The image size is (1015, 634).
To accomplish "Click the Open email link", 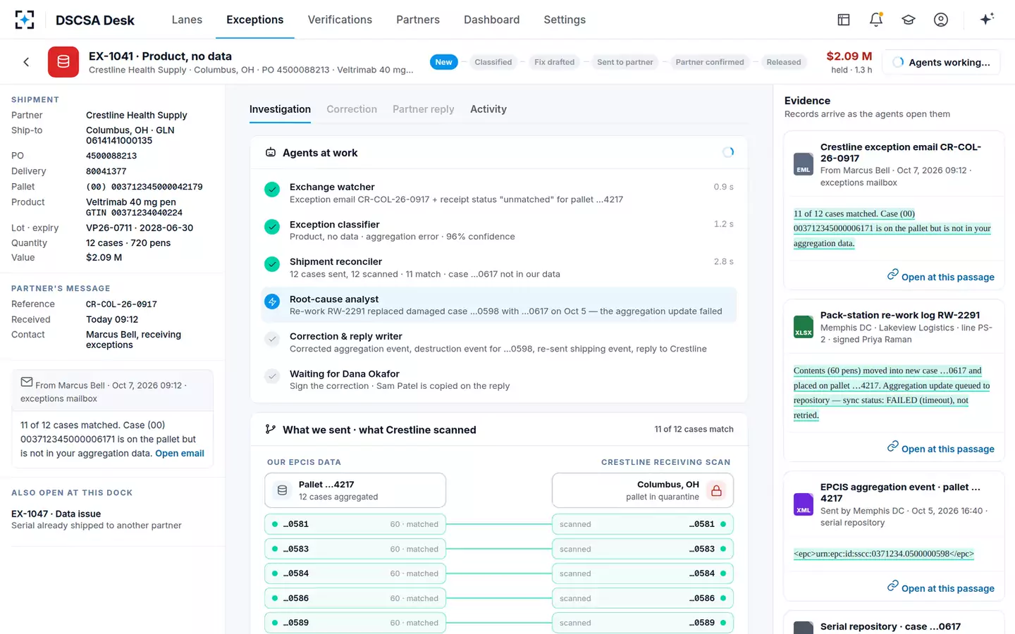I will [180, 454].
